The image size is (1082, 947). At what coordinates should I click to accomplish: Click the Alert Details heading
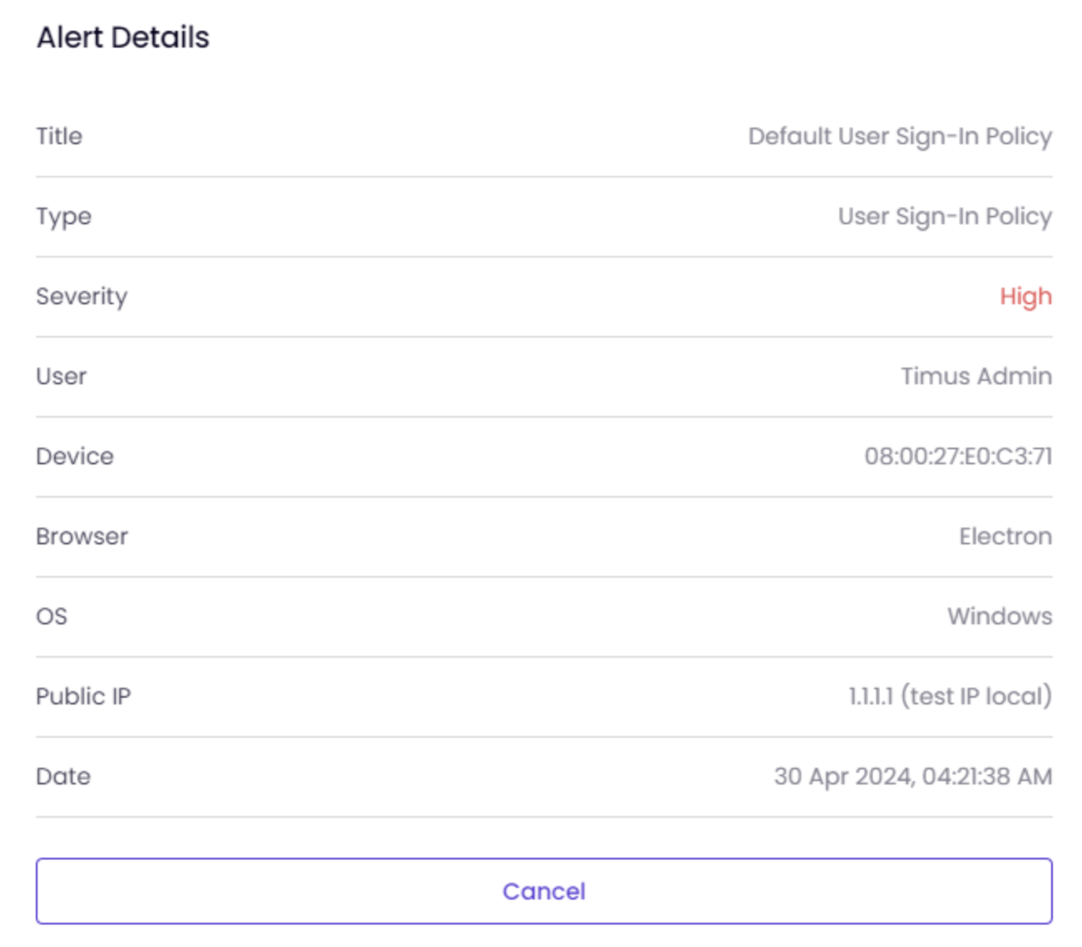click(x=123, y=38)
